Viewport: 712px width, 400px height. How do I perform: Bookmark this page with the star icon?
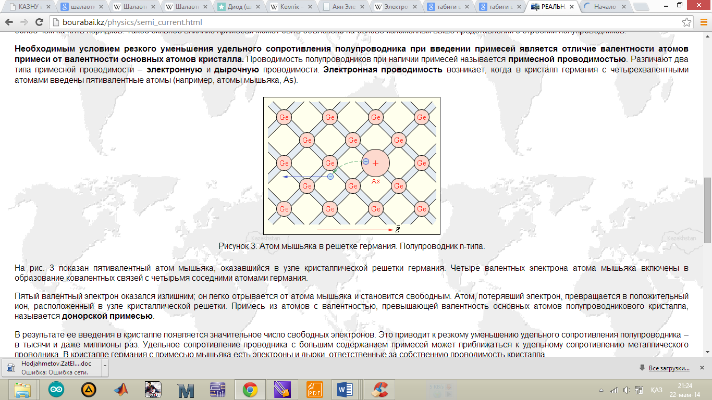[686, 23]
